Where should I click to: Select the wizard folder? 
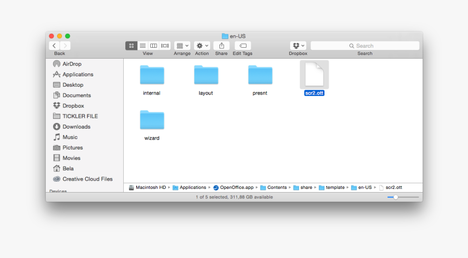[x=152, y=120]
